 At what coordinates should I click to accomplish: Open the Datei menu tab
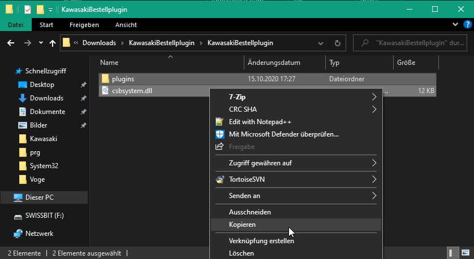click(16, 25)
